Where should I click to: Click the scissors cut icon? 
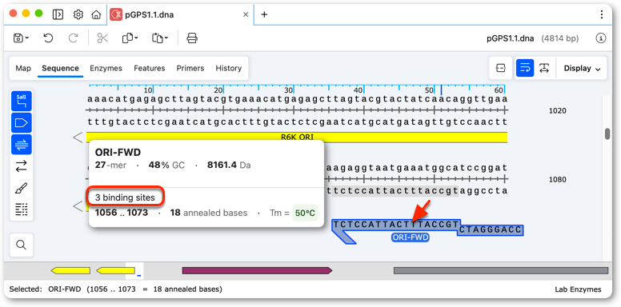tap(102, 38)
